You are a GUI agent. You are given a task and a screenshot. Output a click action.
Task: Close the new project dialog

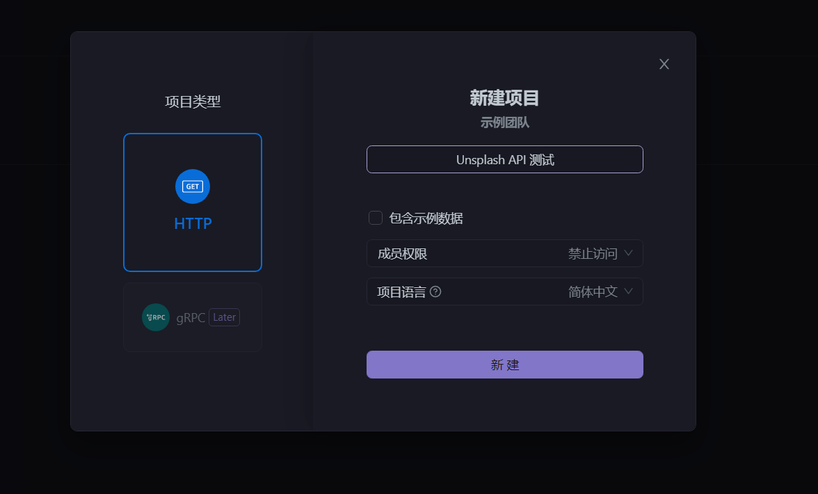[664, 64]
